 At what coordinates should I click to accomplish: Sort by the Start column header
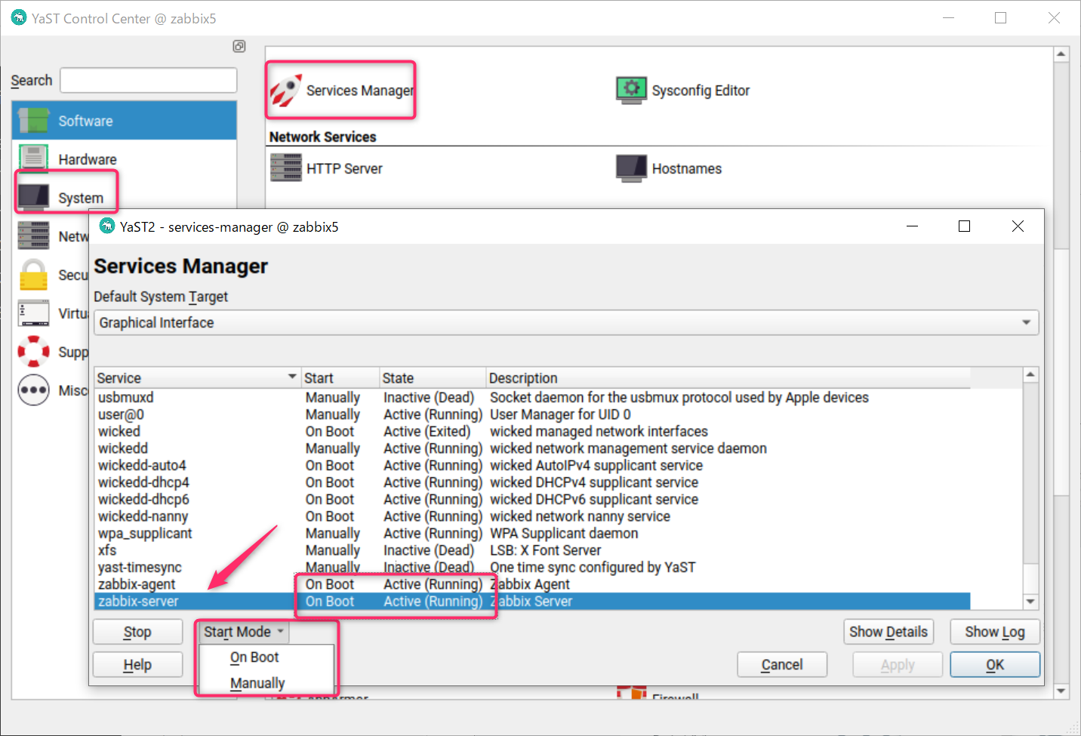point(340,377)
